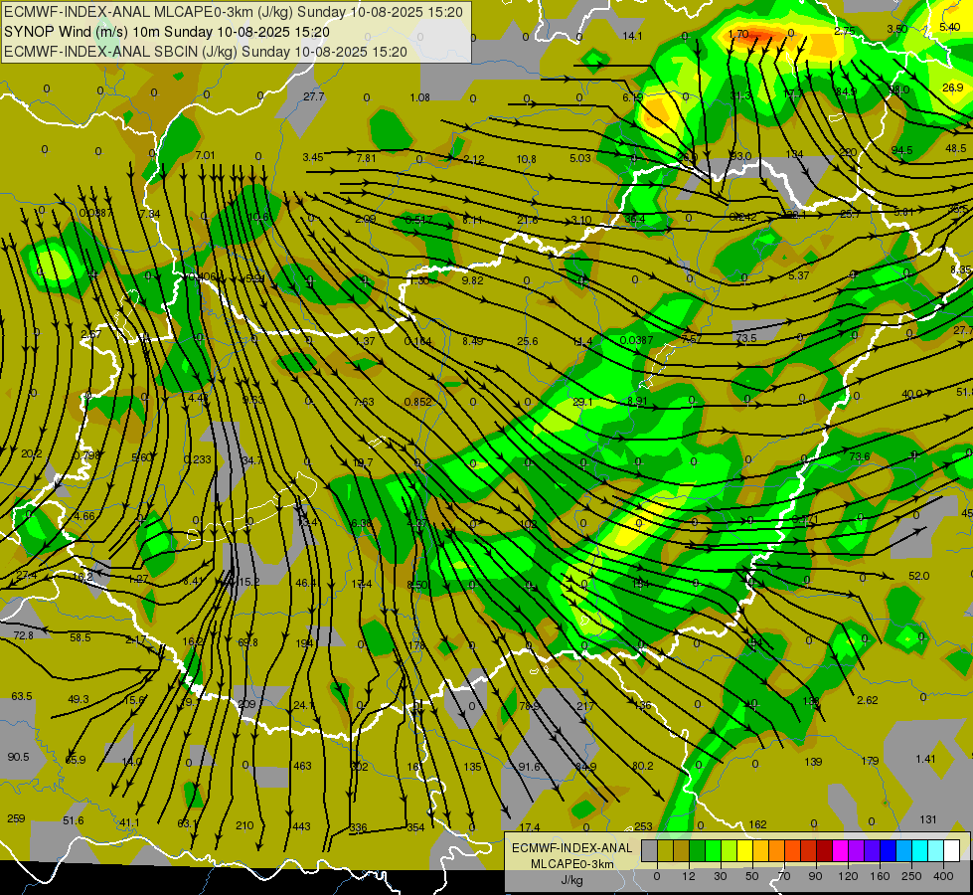
Task: Click the grid value 2.62
Action: (x=867, y=700)
